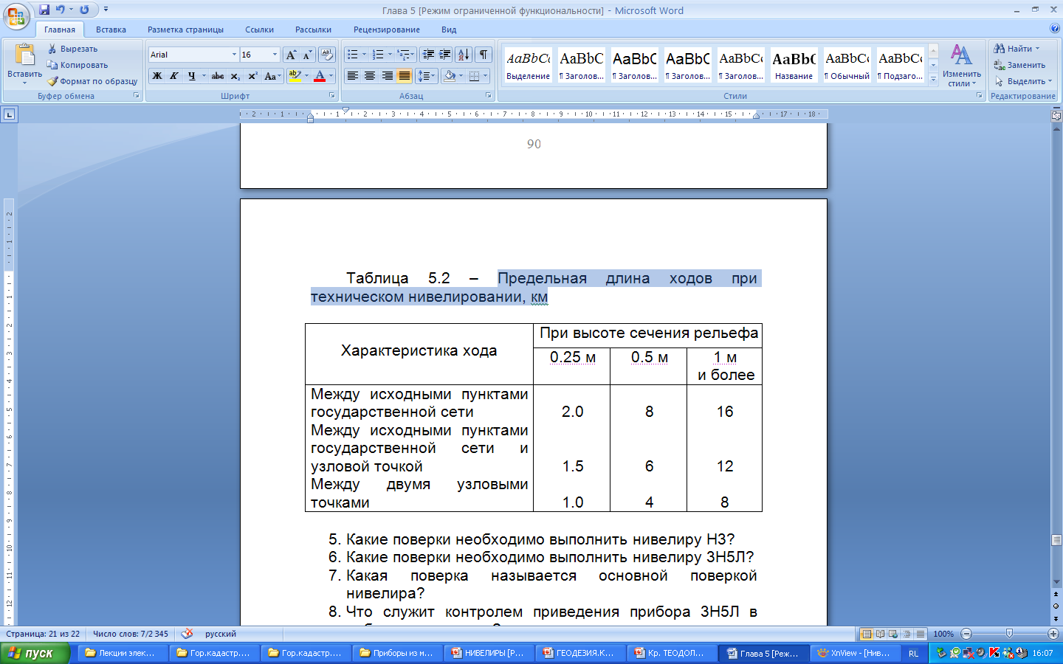The image size is (1063, 664).
Task: Toggle underline Ч formatting
Action: pos(191,76)
